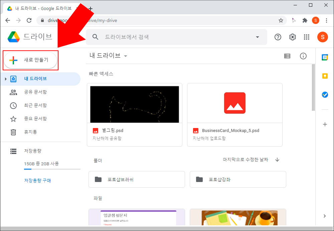Open Drive settings gear

coord(292,37)
